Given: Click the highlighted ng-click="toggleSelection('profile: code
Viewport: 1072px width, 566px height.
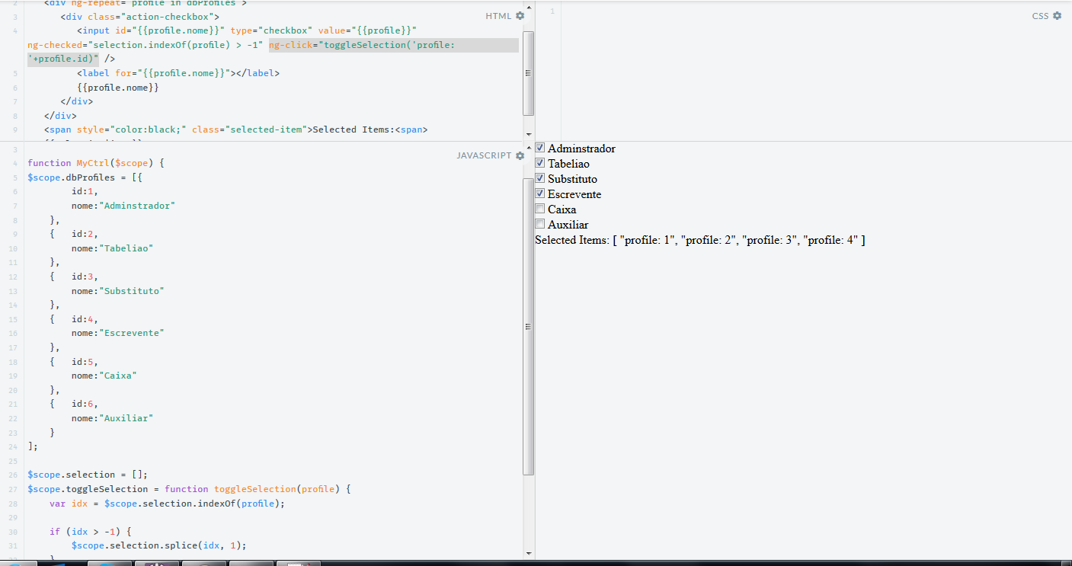Looking at the screenshot, I should [362, 45].
